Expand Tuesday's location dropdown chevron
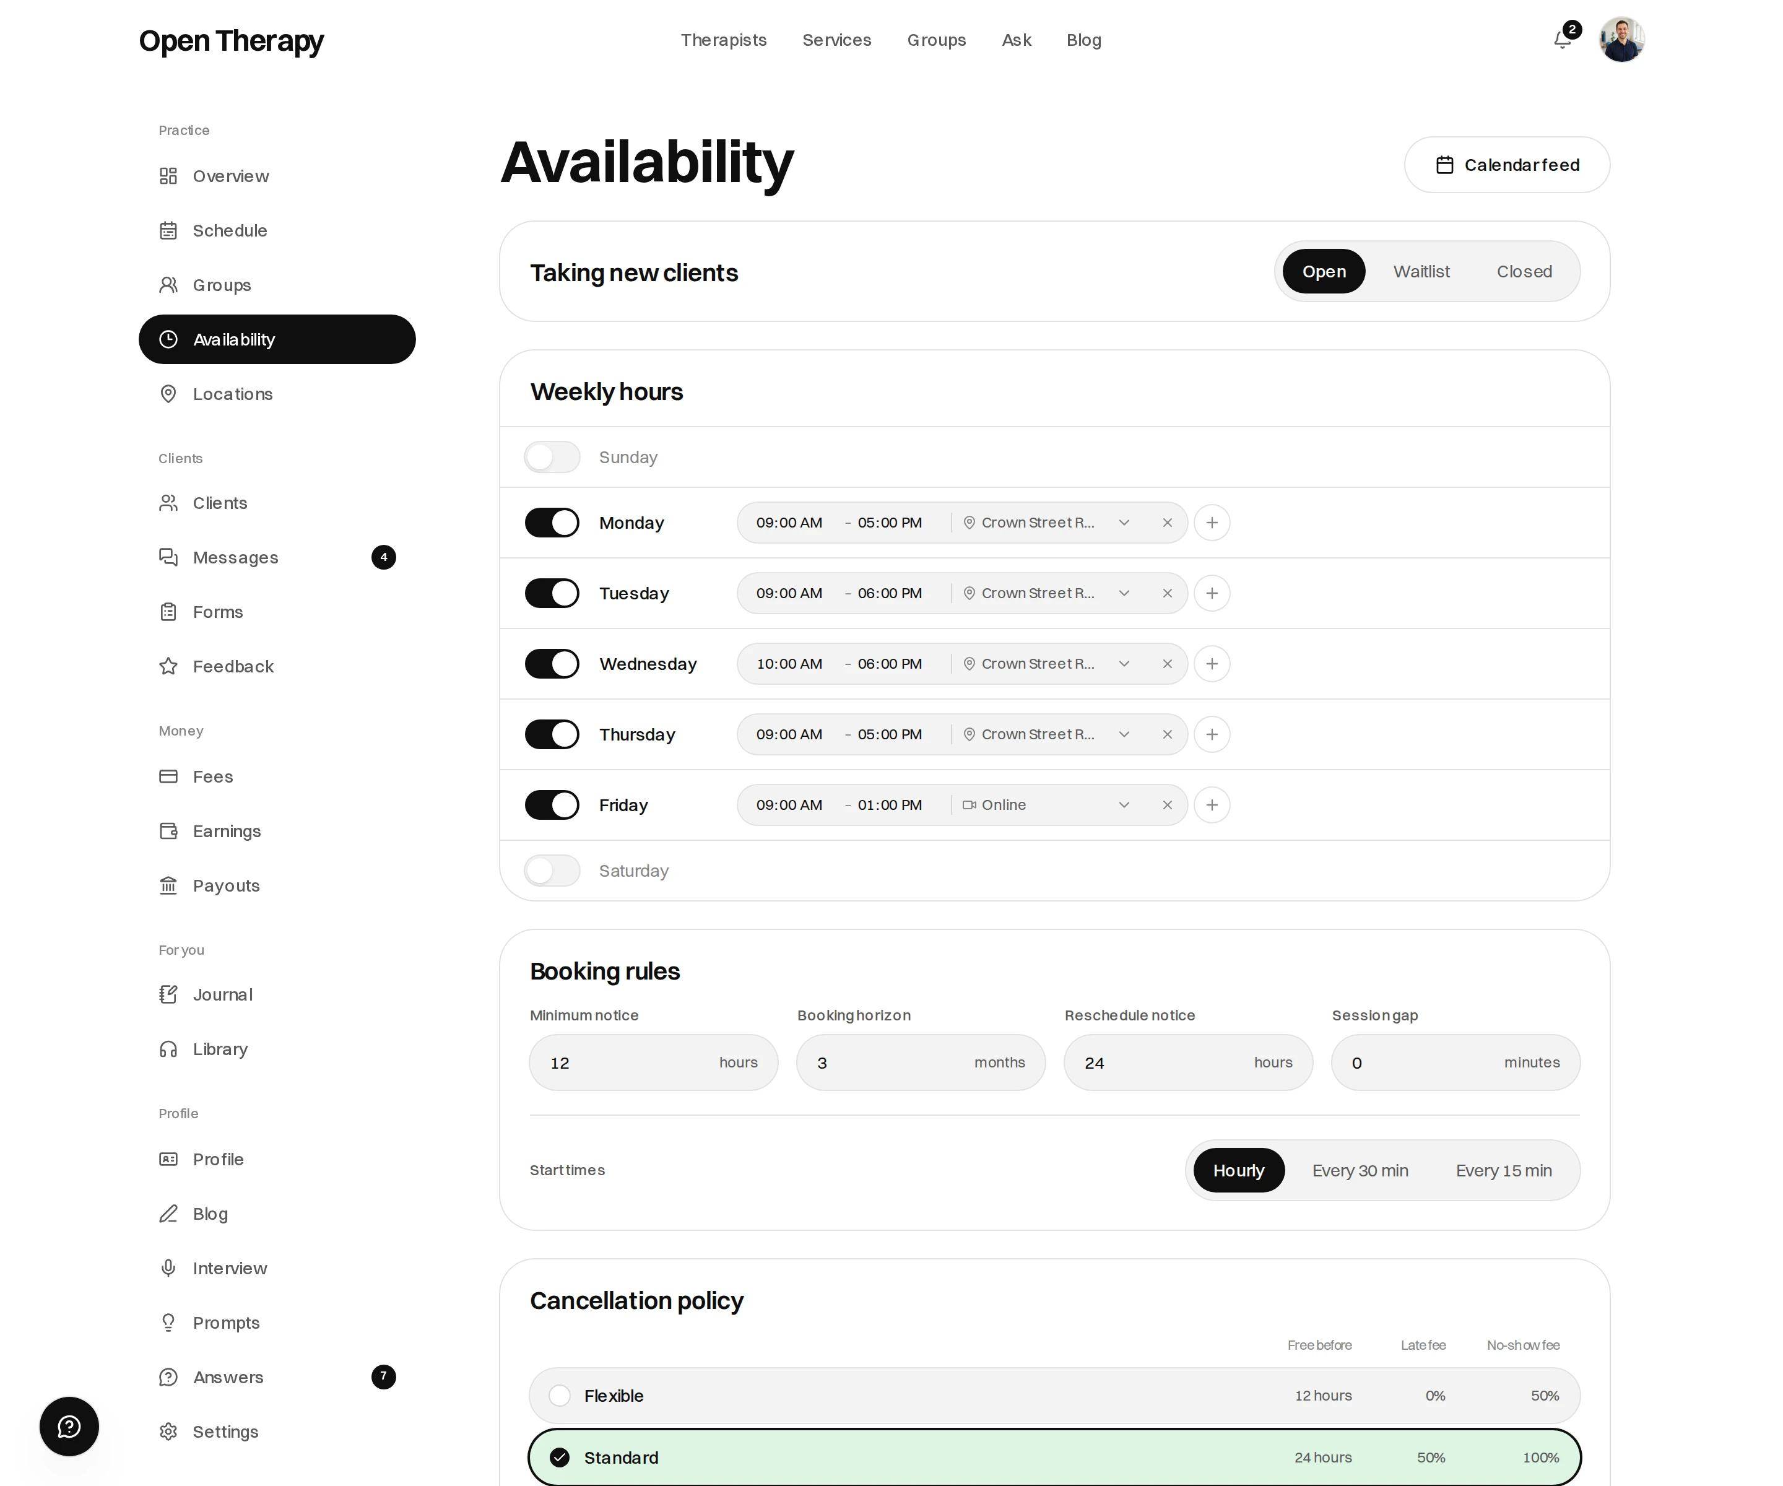Viewport: 1783px width, 1486px height. click(1124, 593)
